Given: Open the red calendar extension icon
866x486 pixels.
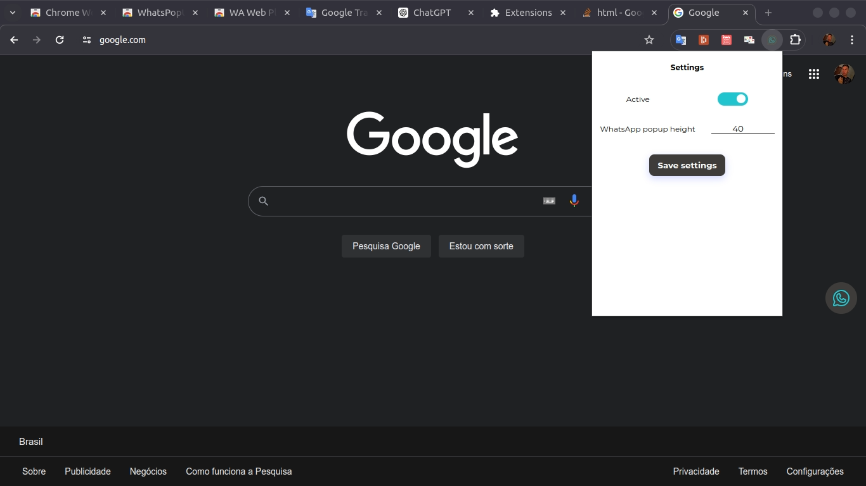Looking at the screenshot, I should (726, 40).
